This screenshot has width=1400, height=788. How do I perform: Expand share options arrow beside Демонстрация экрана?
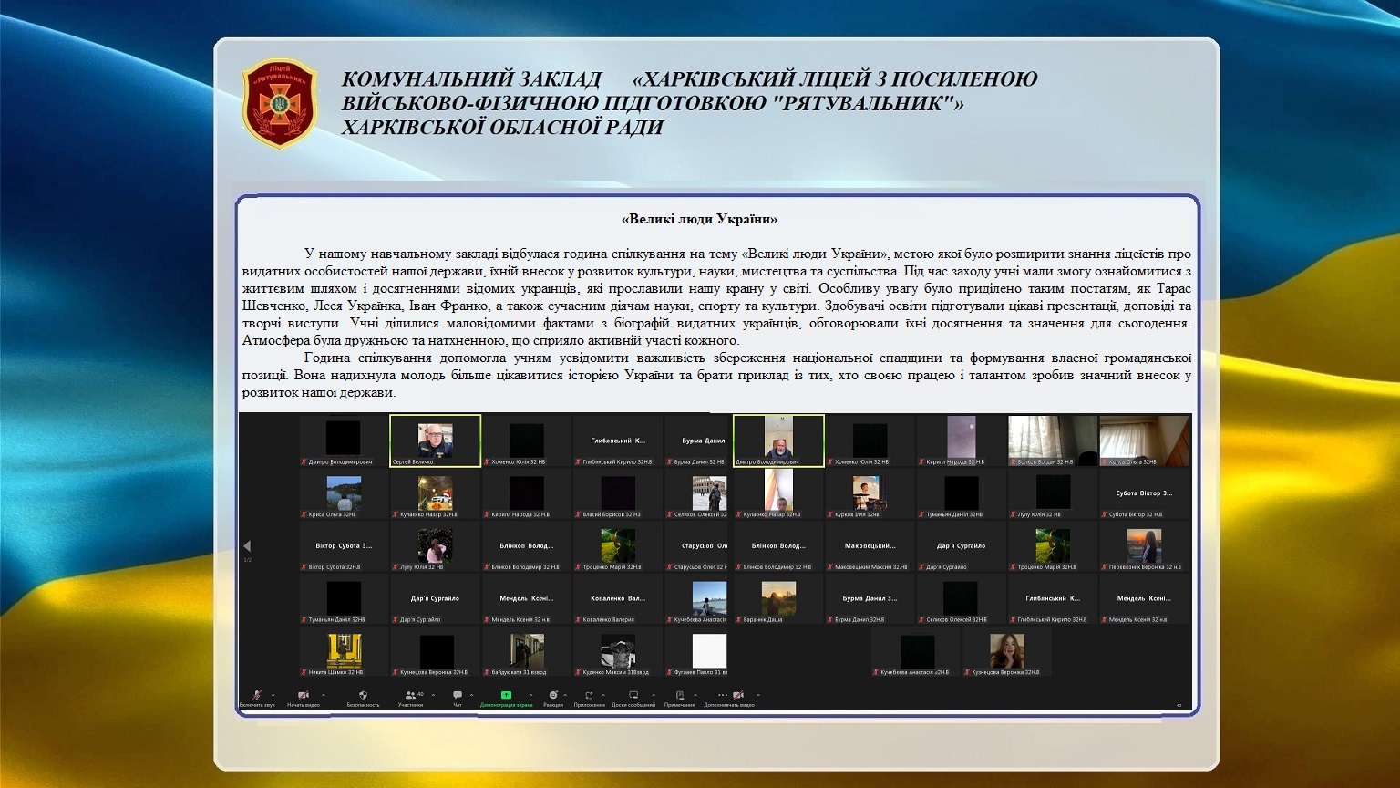[x=531, y=695]
